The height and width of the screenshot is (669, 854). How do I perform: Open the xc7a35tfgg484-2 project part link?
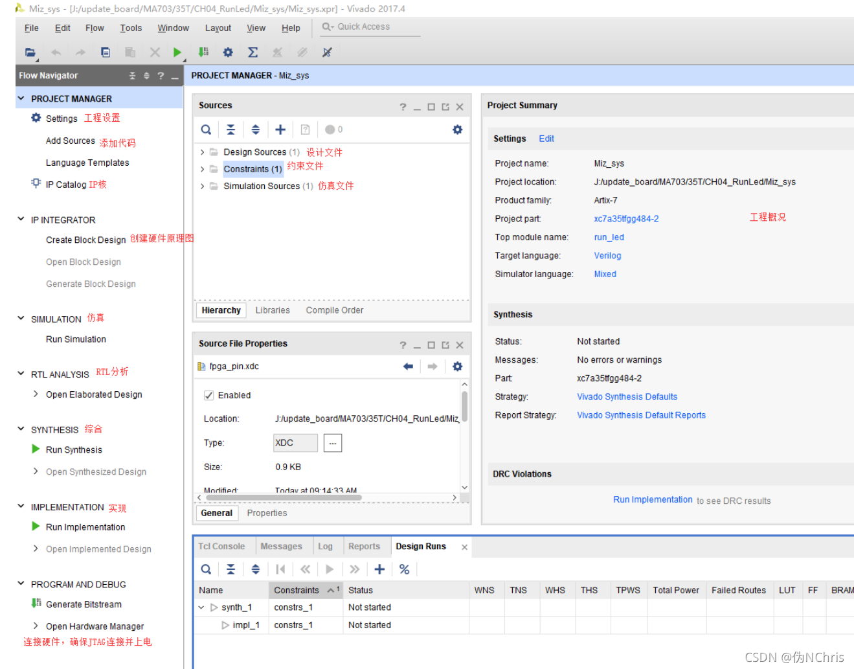[626, 219]
